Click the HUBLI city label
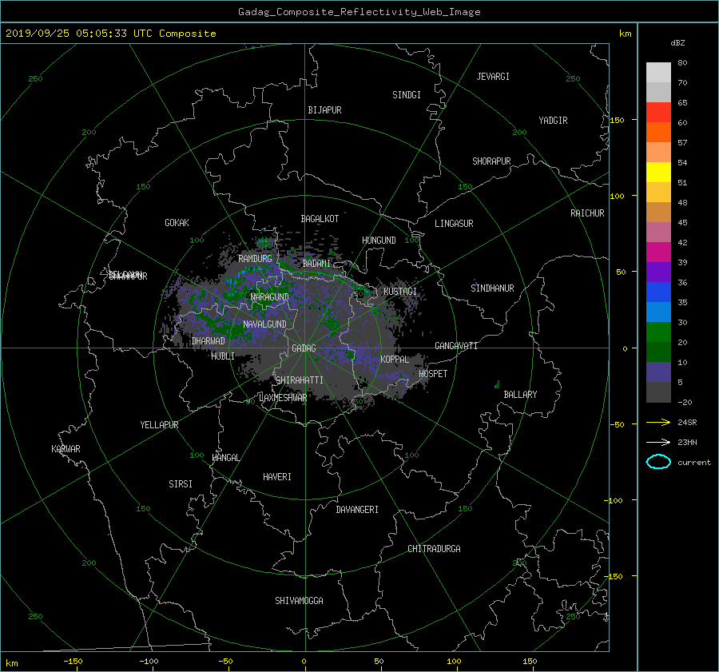This screenshot has height=672, width=719. tap(223, 356)
